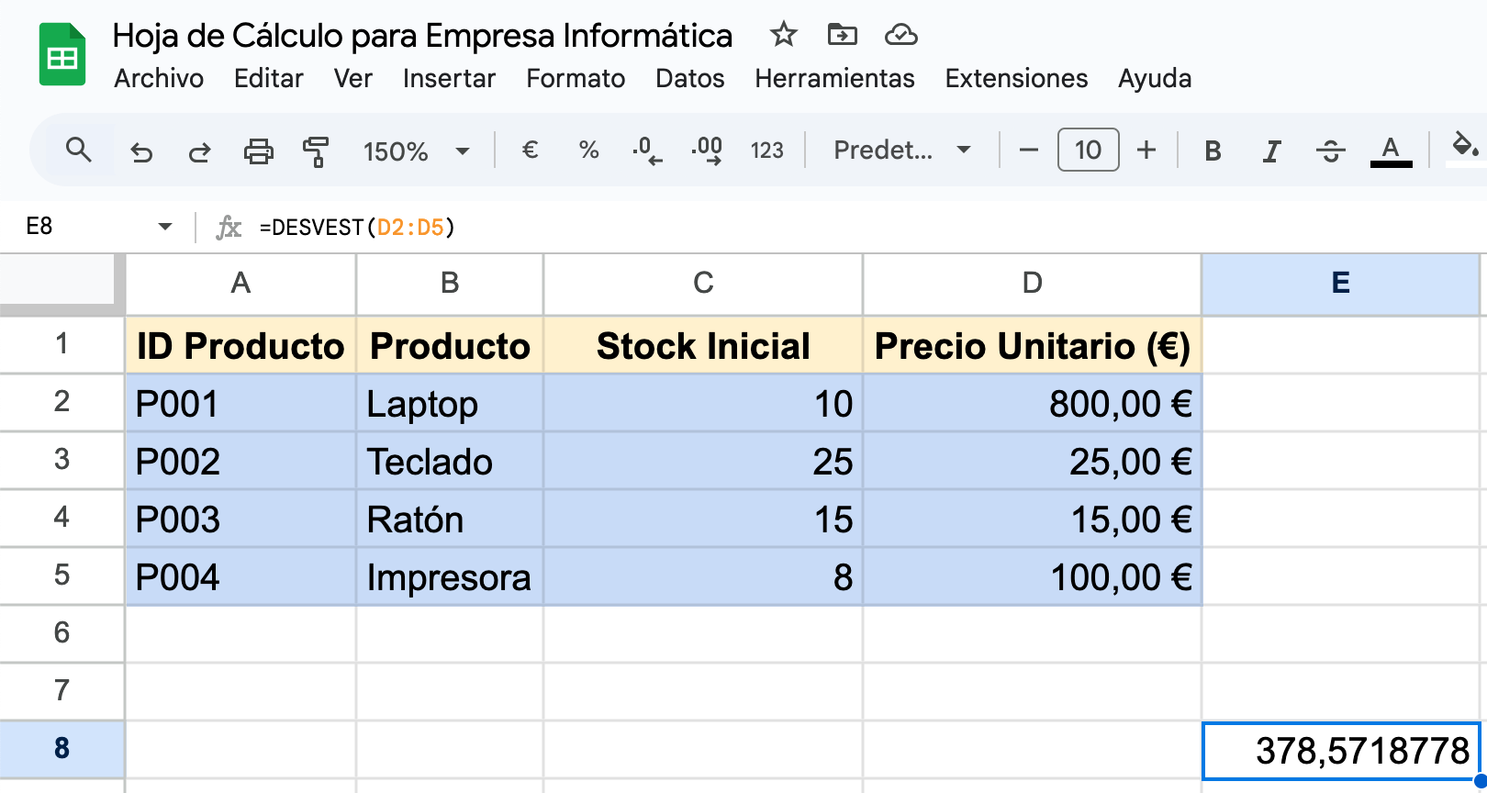The width and height of the screenshot is (1487, 793).
Task: Open the text color picker
Action: pos(1392,151)
